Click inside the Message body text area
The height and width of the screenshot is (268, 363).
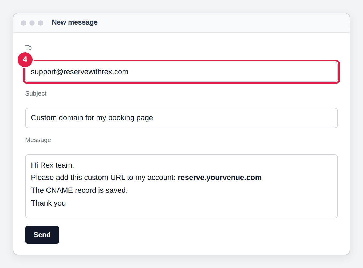point(181,186)
